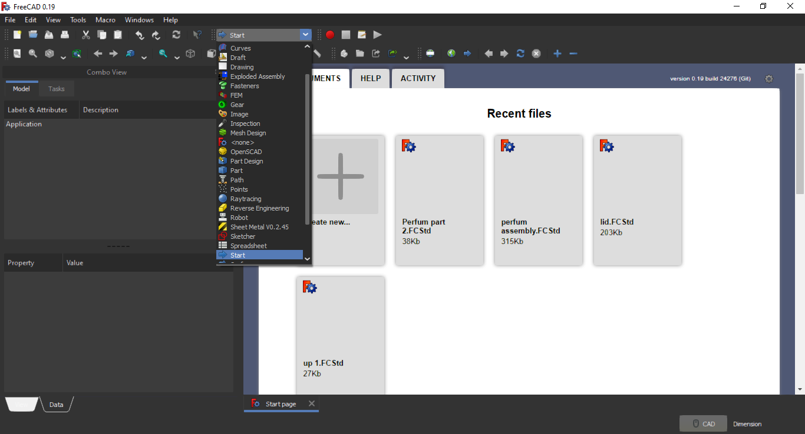805x434 pixels.
Task: Click Labels & Attributes column header
Action: [41, 110]
